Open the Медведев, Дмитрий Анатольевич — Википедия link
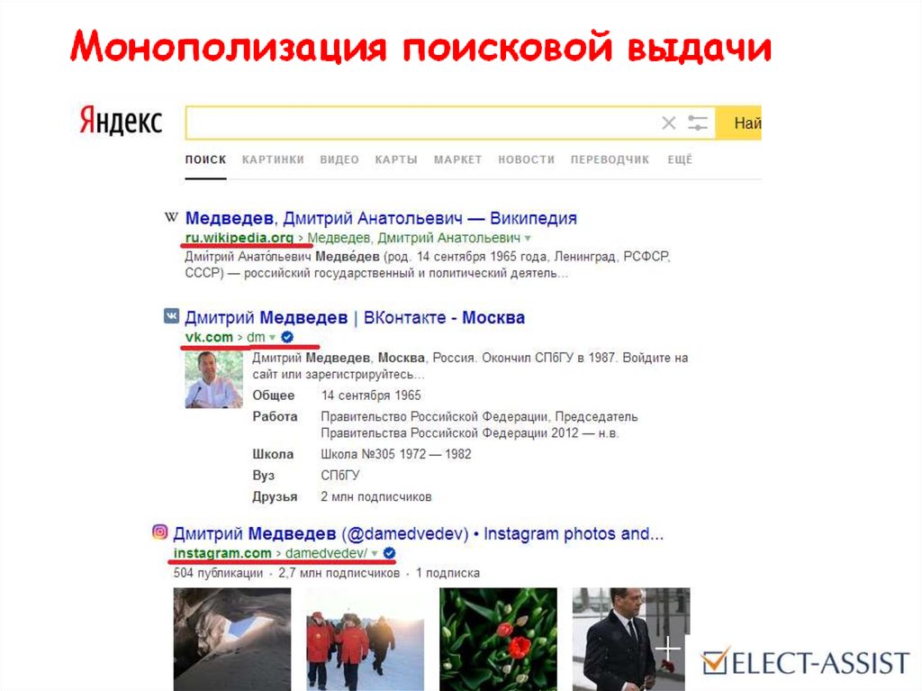The height and width of the screenshot is (691, 922). [x=381, y=218]
